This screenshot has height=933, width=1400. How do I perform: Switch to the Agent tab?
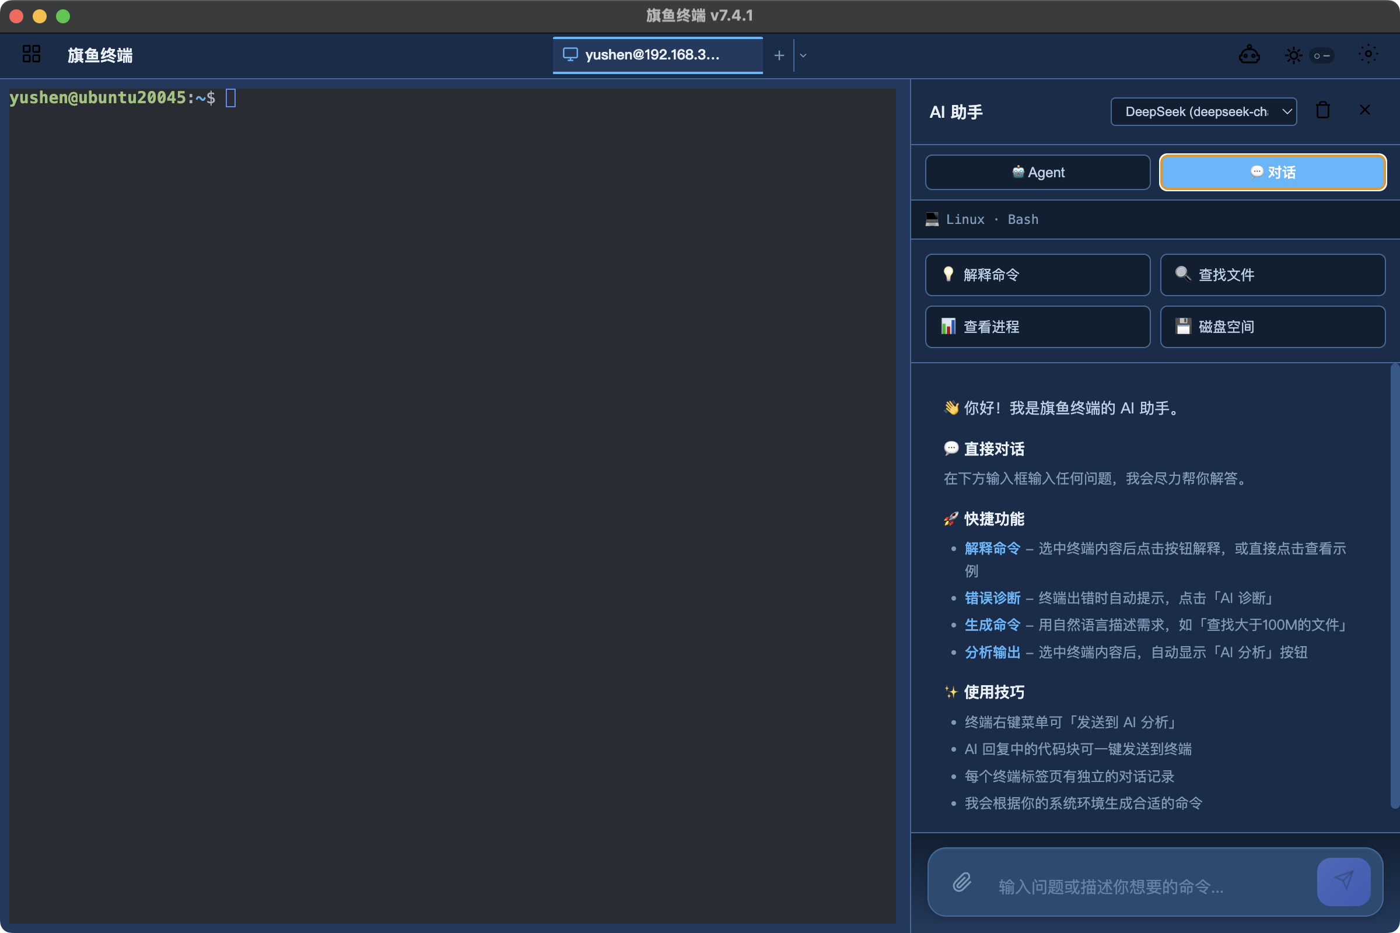(1037, 172)
